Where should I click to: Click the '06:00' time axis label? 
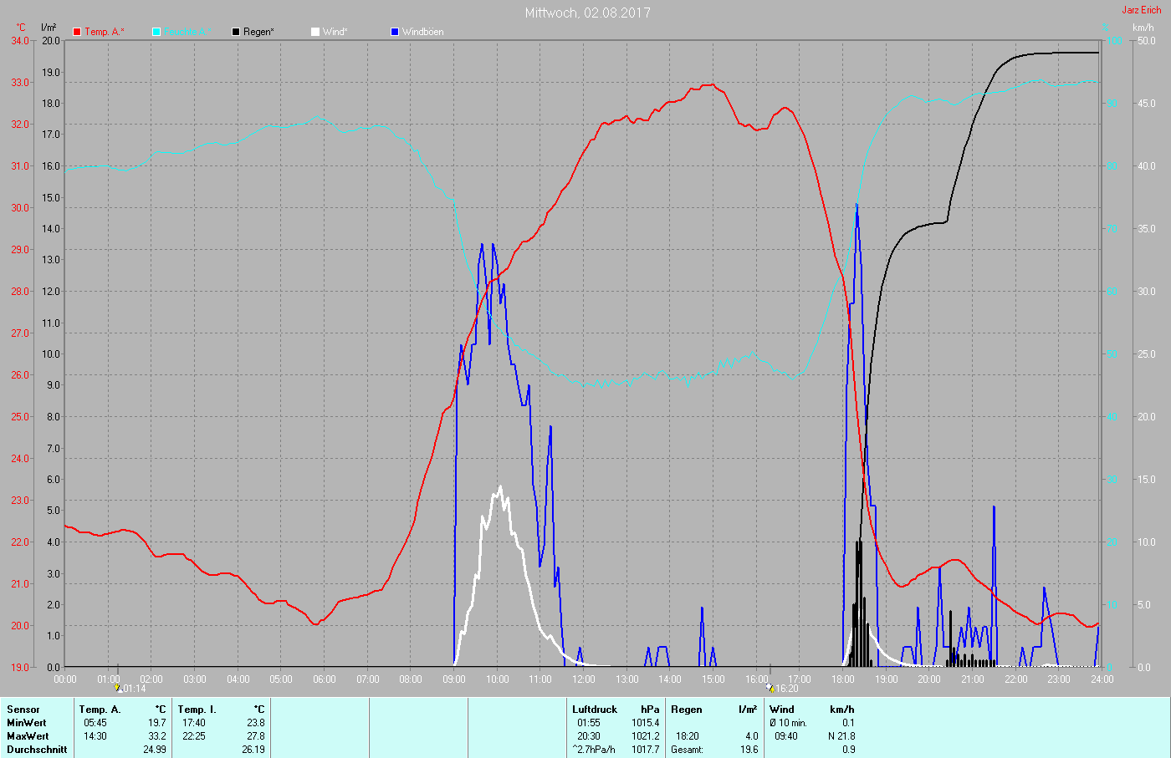[325, 679]
